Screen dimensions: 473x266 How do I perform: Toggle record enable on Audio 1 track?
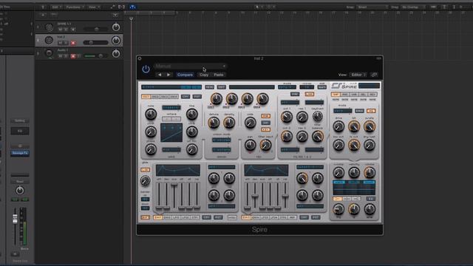73,56
